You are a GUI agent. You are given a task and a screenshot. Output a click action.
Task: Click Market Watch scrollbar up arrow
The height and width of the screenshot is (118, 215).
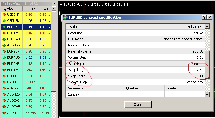coord(54,9)
